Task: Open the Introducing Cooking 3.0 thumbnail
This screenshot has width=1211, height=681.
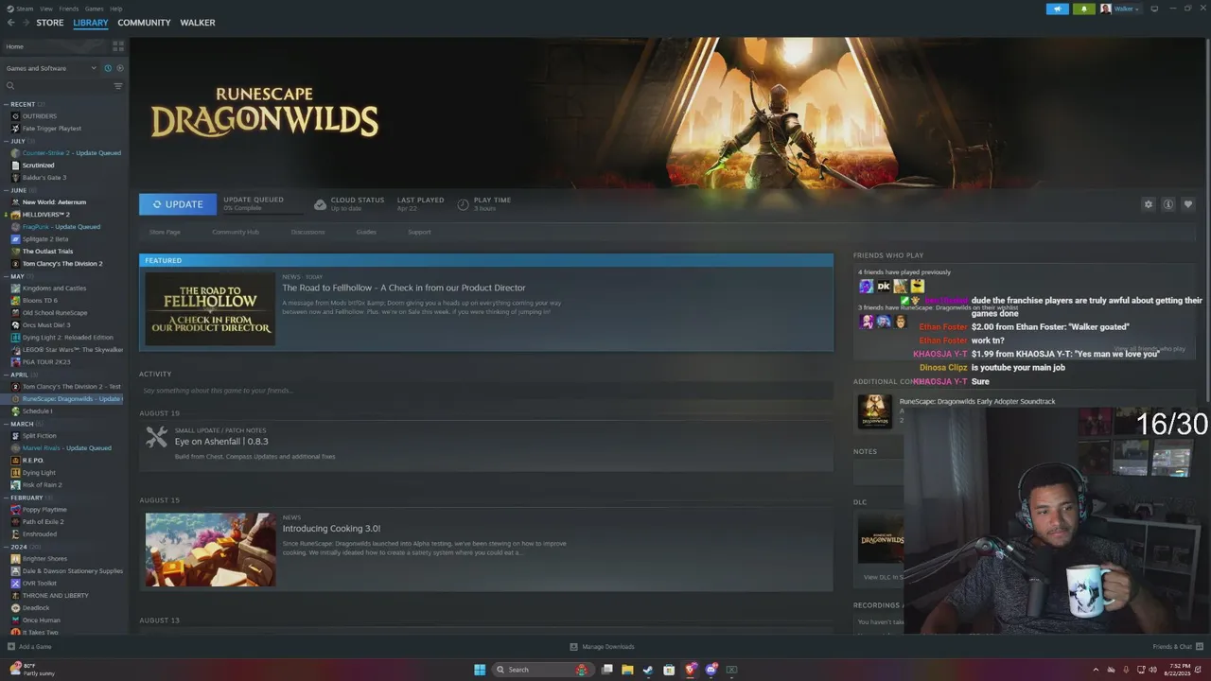Action: coord(210,550)
